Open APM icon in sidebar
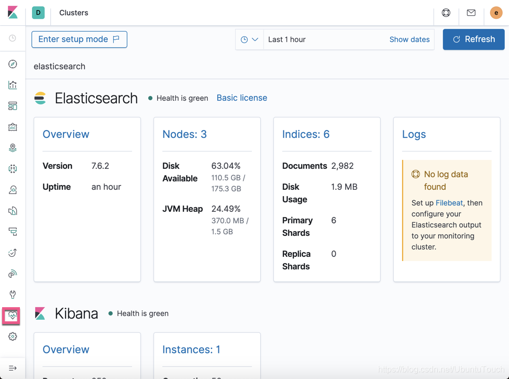Image resolution: width=509 pixels, height=379 pixels. pos(13,232)
